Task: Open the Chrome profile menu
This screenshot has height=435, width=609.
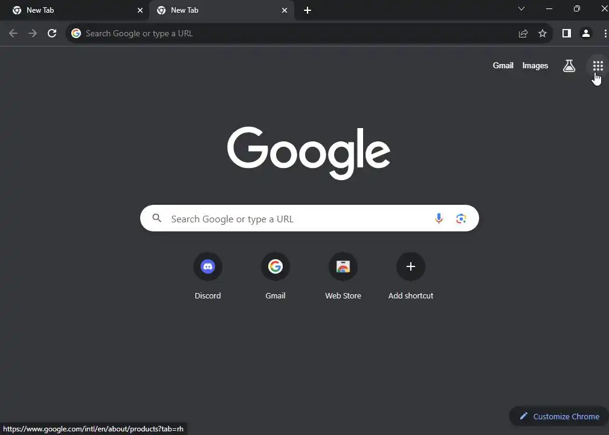Action: 585,33
